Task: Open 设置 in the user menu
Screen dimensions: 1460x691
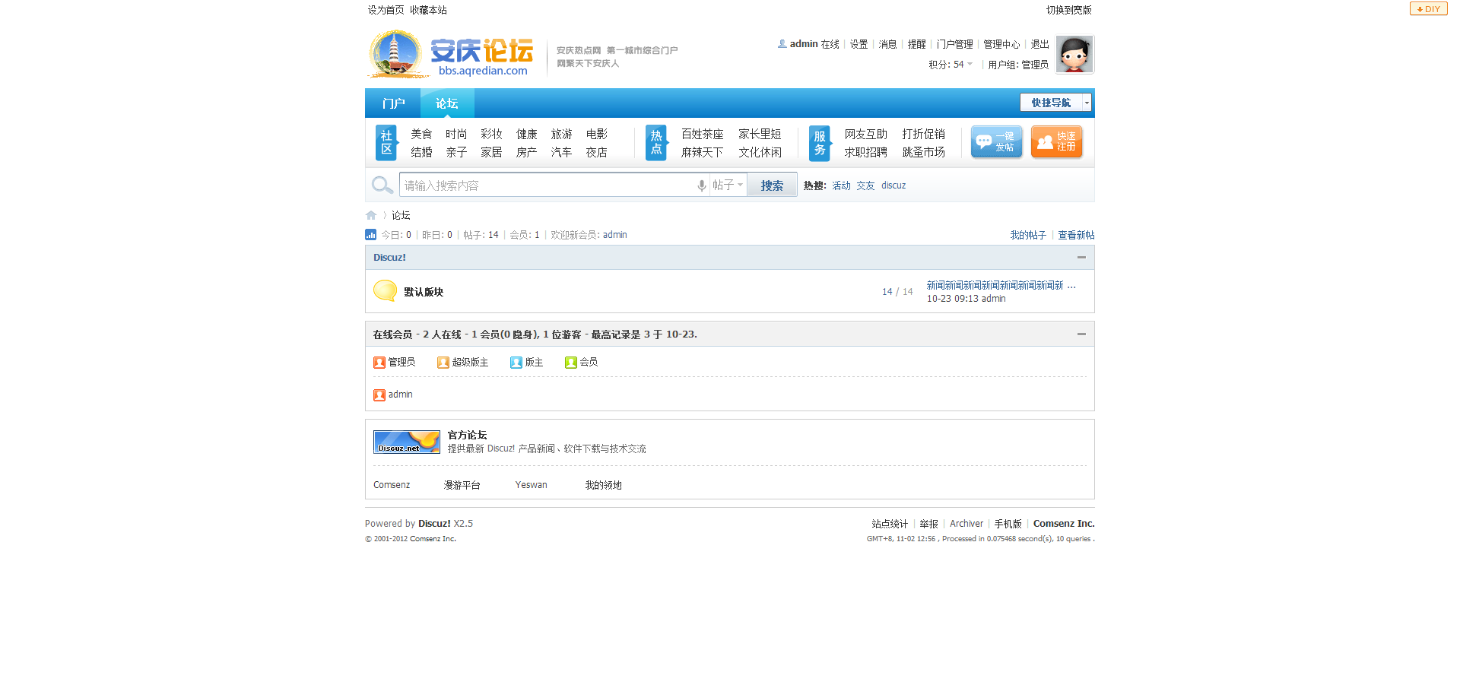Action: pyautogui.click(x=859, y=44)
